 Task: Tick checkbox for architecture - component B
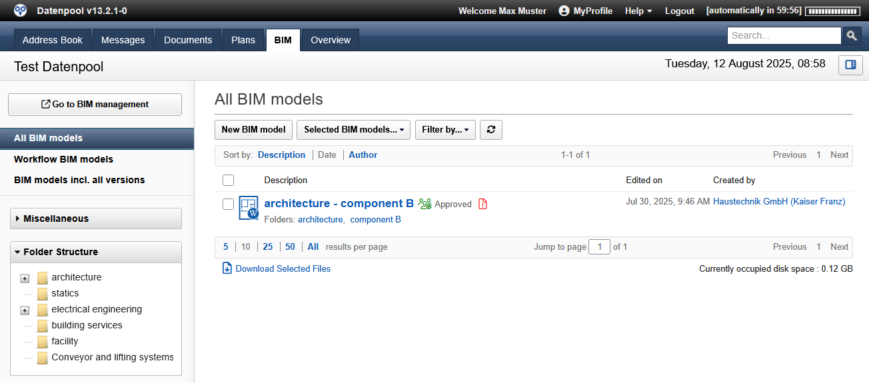pyautogui.click(x=229, y=204)
